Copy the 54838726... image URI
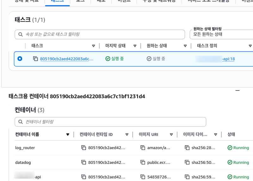 143,177
